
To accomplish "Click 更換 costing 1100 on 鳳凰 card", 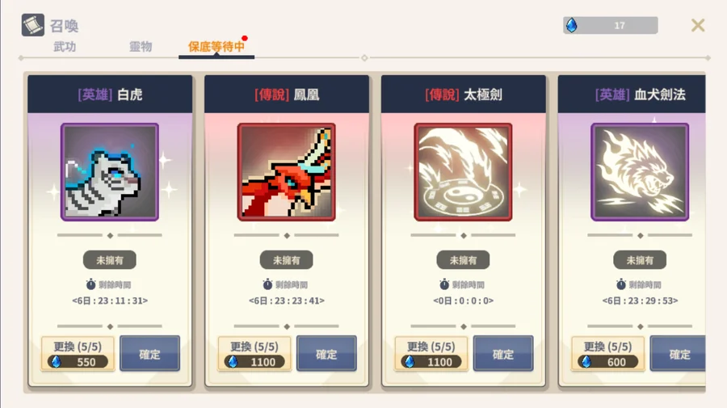I will (254, 354).
